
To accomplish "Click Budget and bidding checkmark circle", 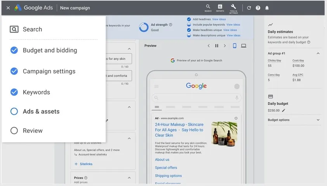I will tap(14, 50).
